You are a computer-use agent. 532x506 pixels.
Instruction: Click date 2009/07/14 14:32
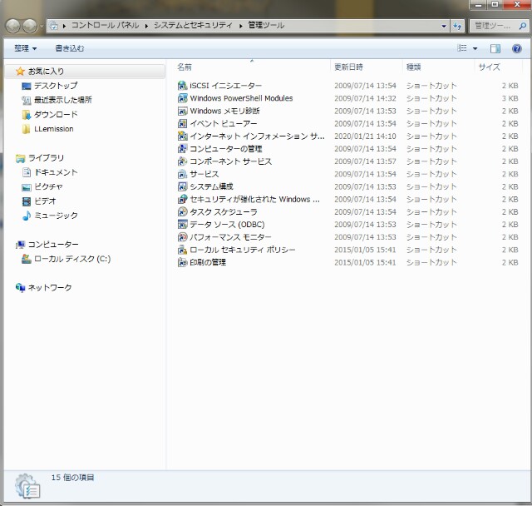[365, 98]
